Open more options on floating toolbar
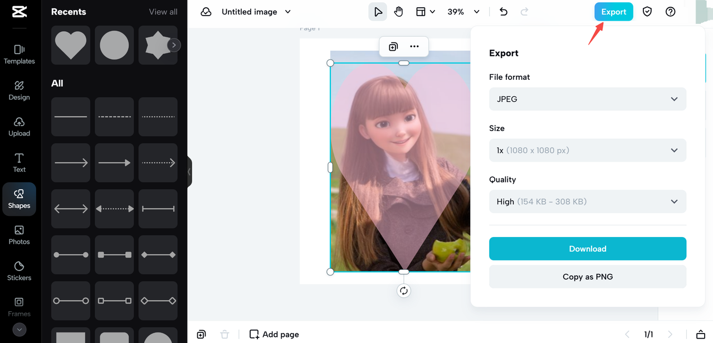This screenshot has width=713, height=343. click(414, 47)
